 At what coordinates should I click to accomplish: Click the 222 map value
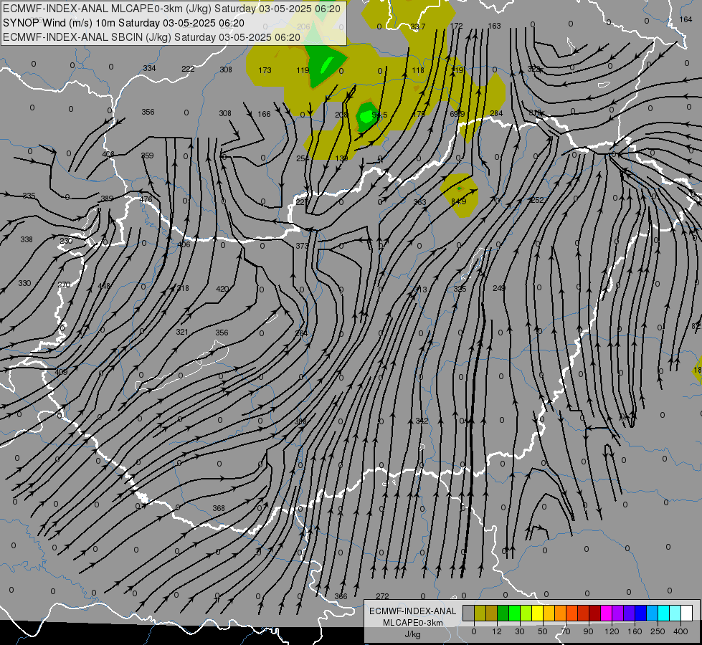point(188,69)
